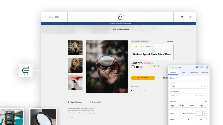
Task: Click the Radius value field 38
Action: coord(201,119)
